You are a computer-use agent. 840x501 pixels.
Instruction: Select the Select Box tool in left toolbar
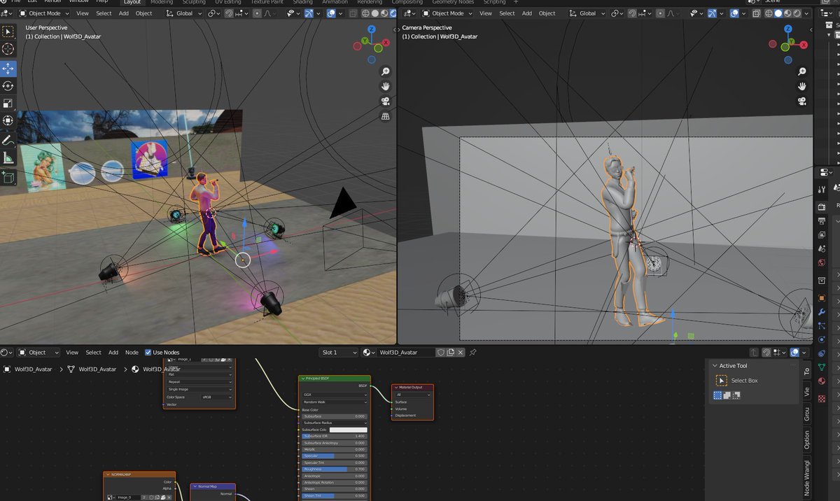pos(8,31)
